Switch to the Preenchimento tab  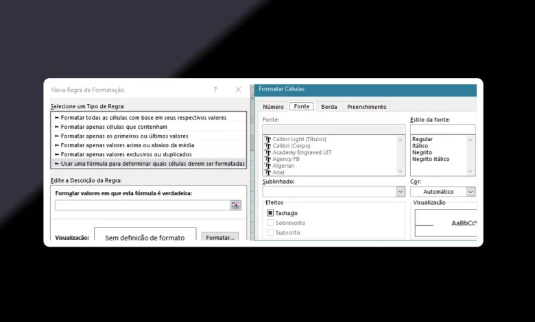(367, 107)
